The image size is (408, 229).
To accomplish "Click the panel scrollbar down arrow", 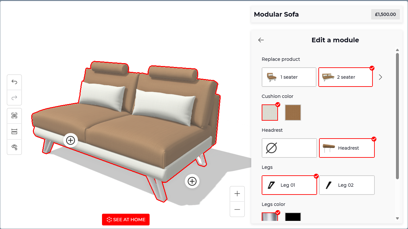I will point(397,218).
